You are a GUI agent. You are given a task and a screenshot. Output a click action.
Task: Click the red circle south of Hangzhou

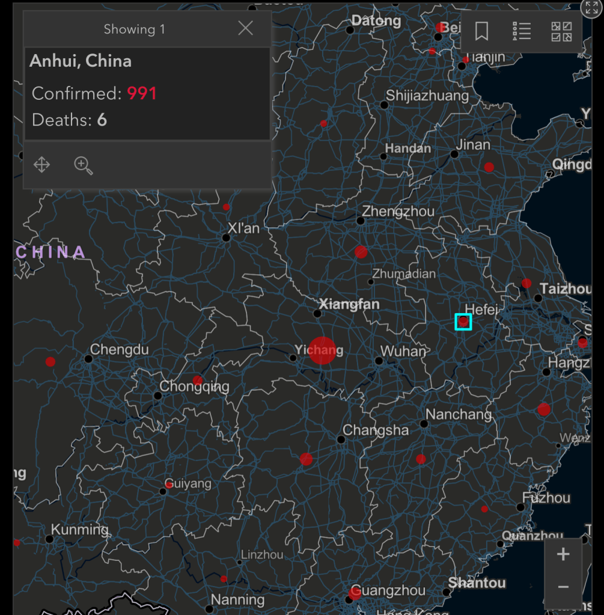544,409
